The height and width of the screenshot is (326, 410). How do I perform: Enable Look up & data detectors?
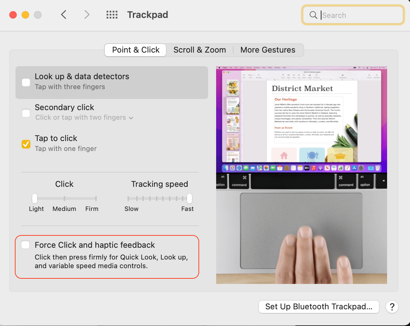coord(26,82)
